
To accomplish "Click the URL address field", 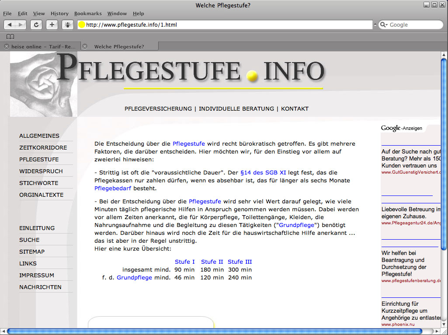I will [225, 25].
